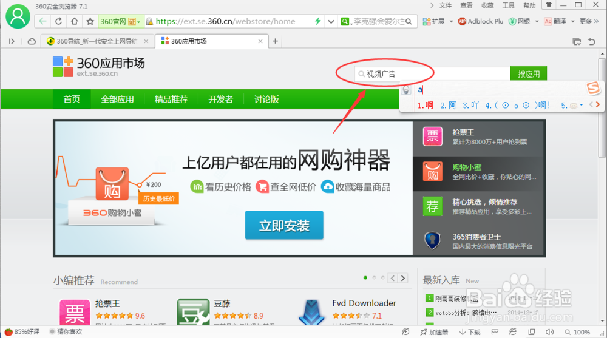Select IME candidate 2 阿
The image size is (607, 338).
point(448,106)
